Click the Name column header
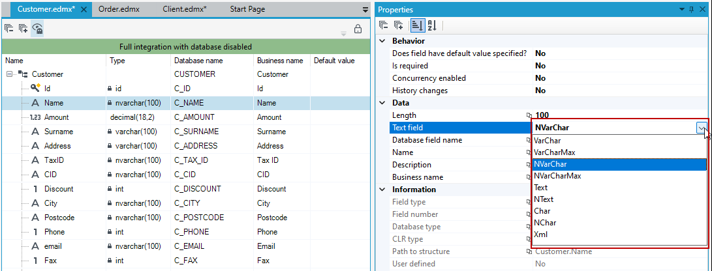 [54, 61]
